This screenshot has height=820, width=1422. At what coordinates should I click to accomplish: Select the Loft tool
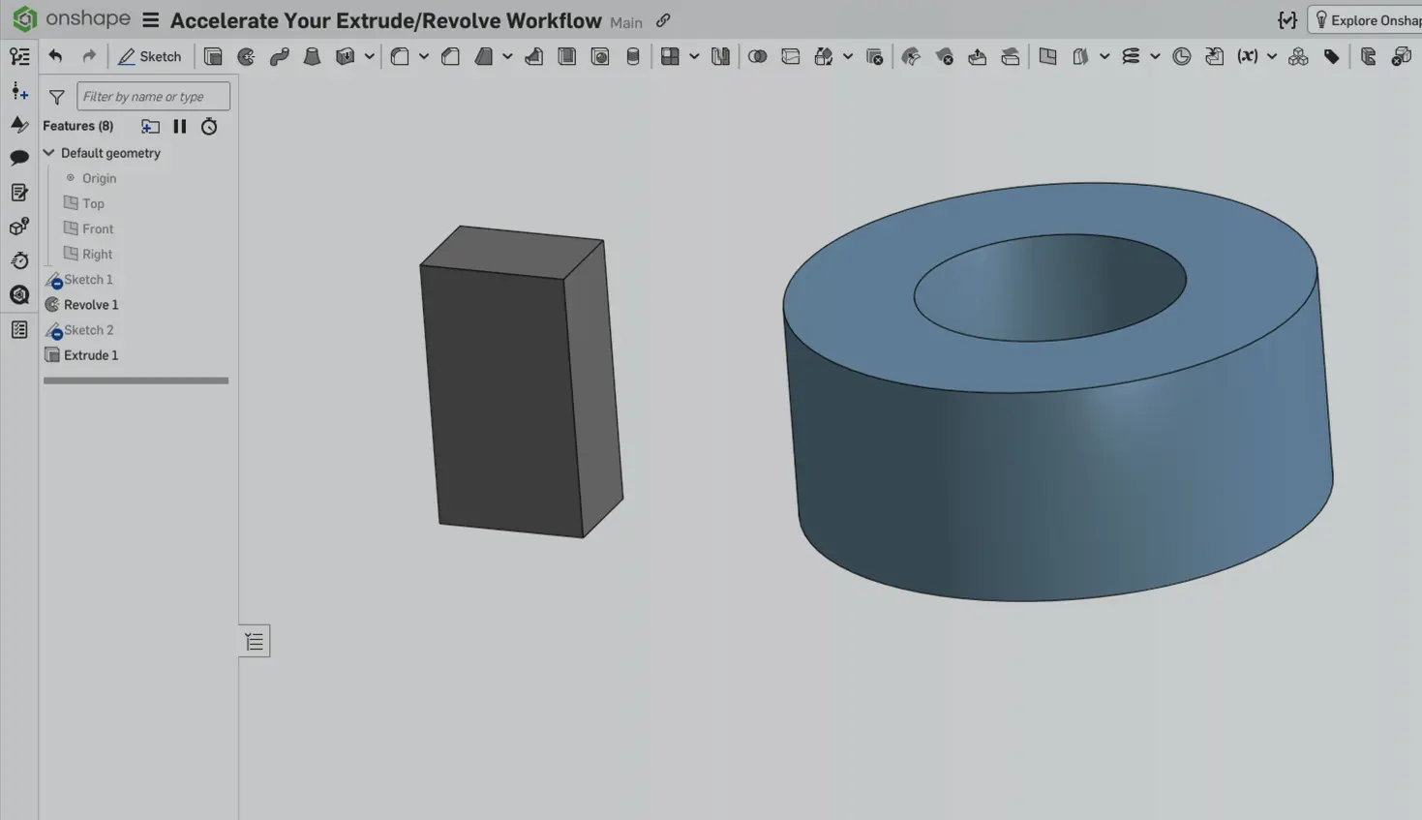coord(312,56)
